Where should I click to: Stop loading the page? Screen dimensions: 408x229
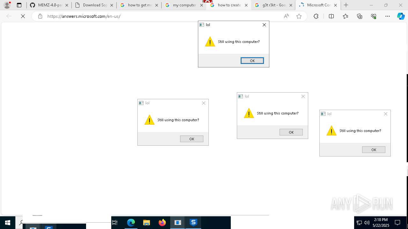pyautogui.click(x=23, y=16)
